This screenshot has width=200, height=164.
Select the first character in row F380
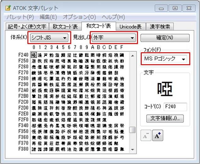[x=34, y=149]
